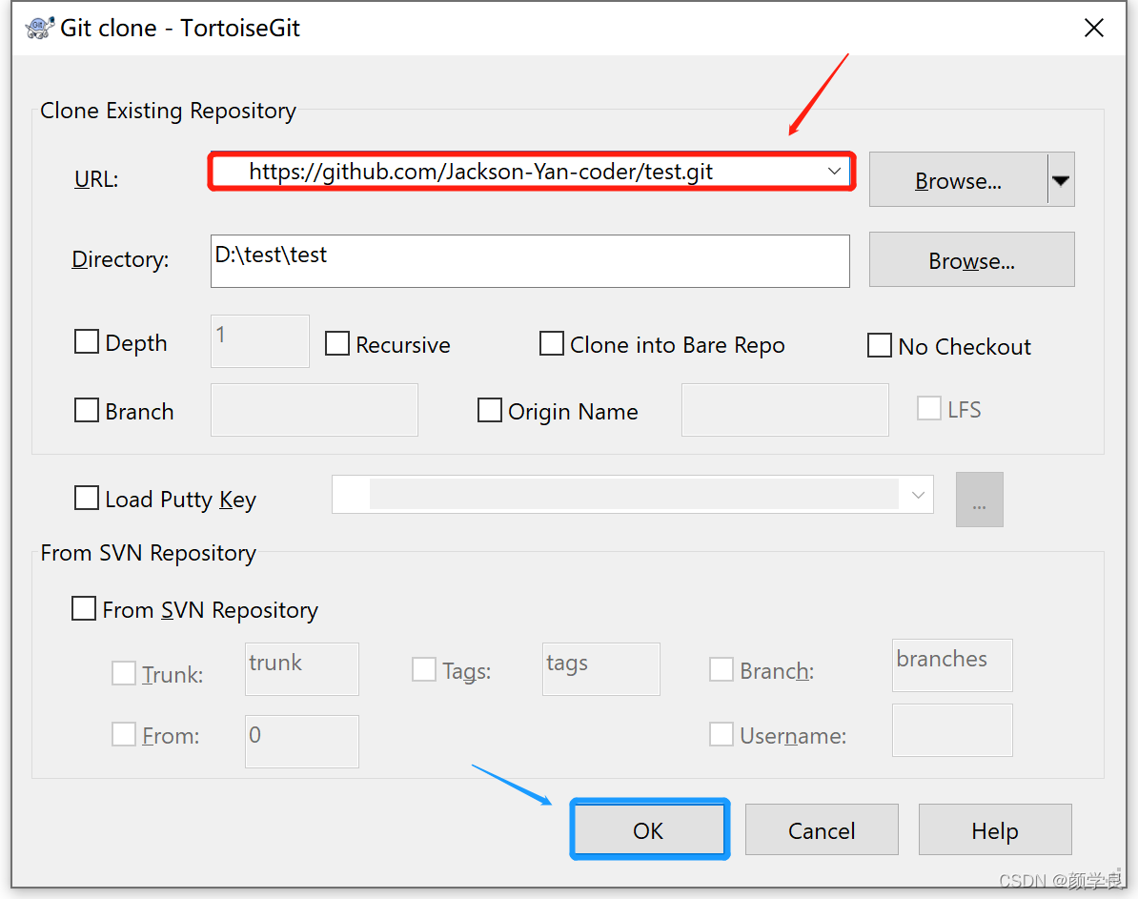Confirm the clone with OK
The height and width of the screenshot is (899, 1138).
click(x=650, y=829)
